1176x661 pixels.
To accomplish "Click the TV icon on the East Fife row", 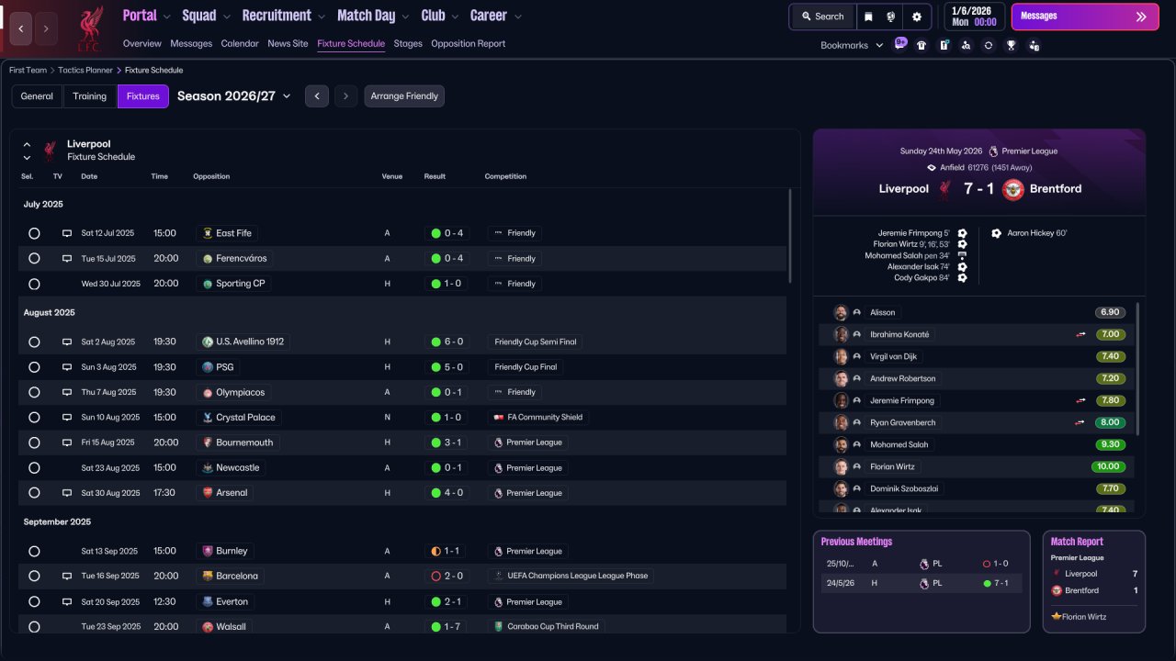I will [x=67, y=233].
